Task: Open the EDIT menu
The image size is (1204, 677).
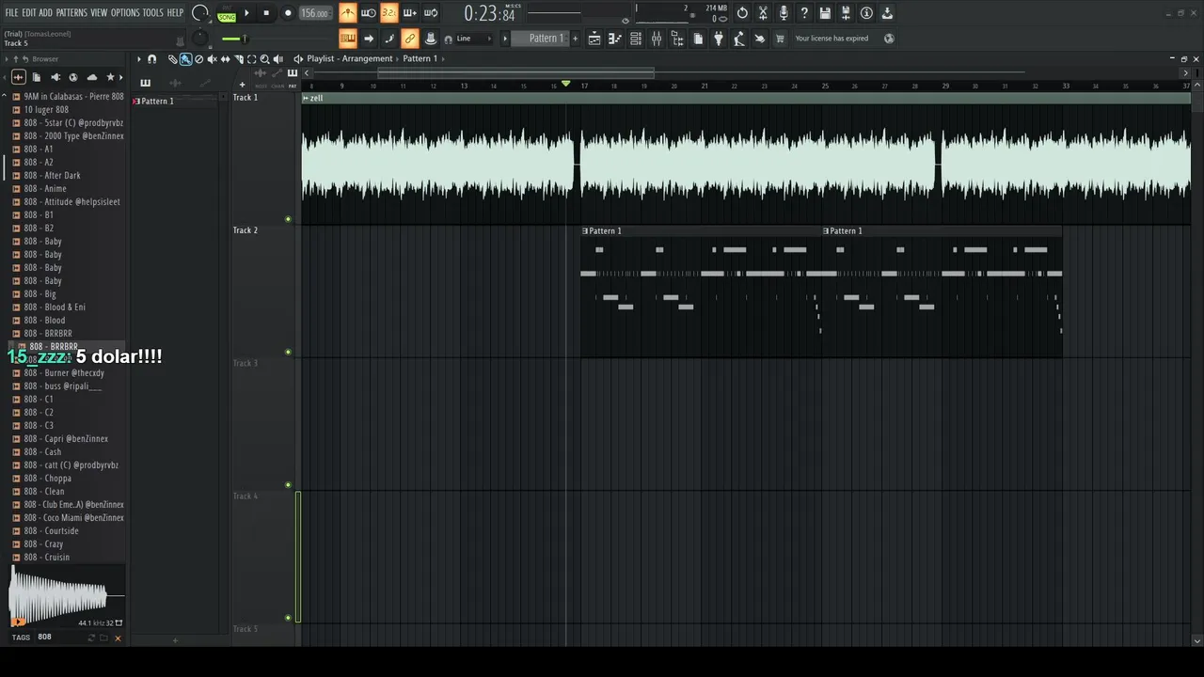Action: point(29,13)
